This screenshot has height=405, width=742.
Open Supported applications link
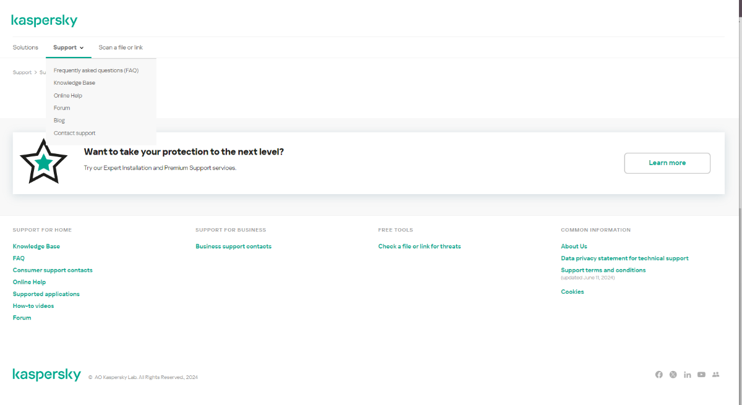tap(46, 294)
